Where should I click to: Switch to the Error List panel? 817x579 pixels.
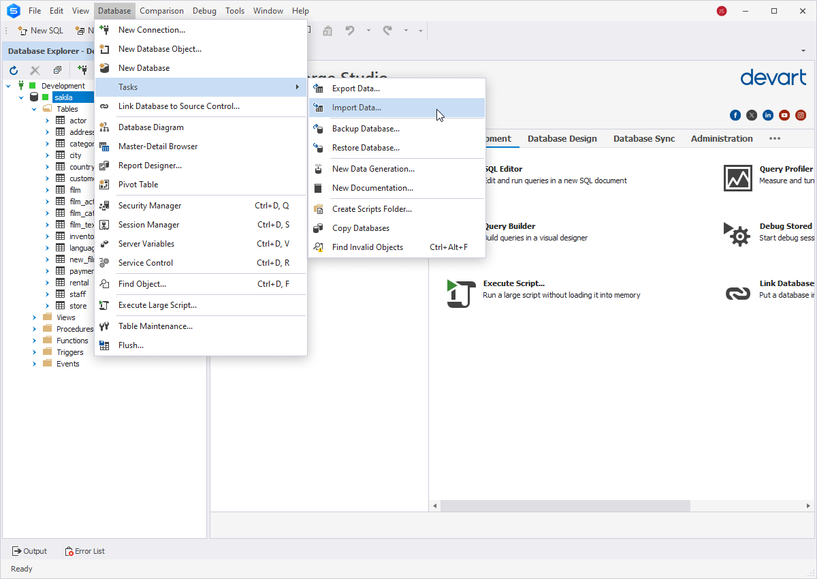(84, 550)
